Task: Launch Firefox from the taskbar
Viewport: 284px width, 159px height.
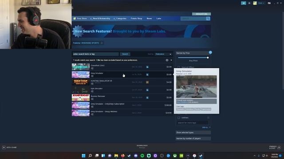Action: [122, 155]
